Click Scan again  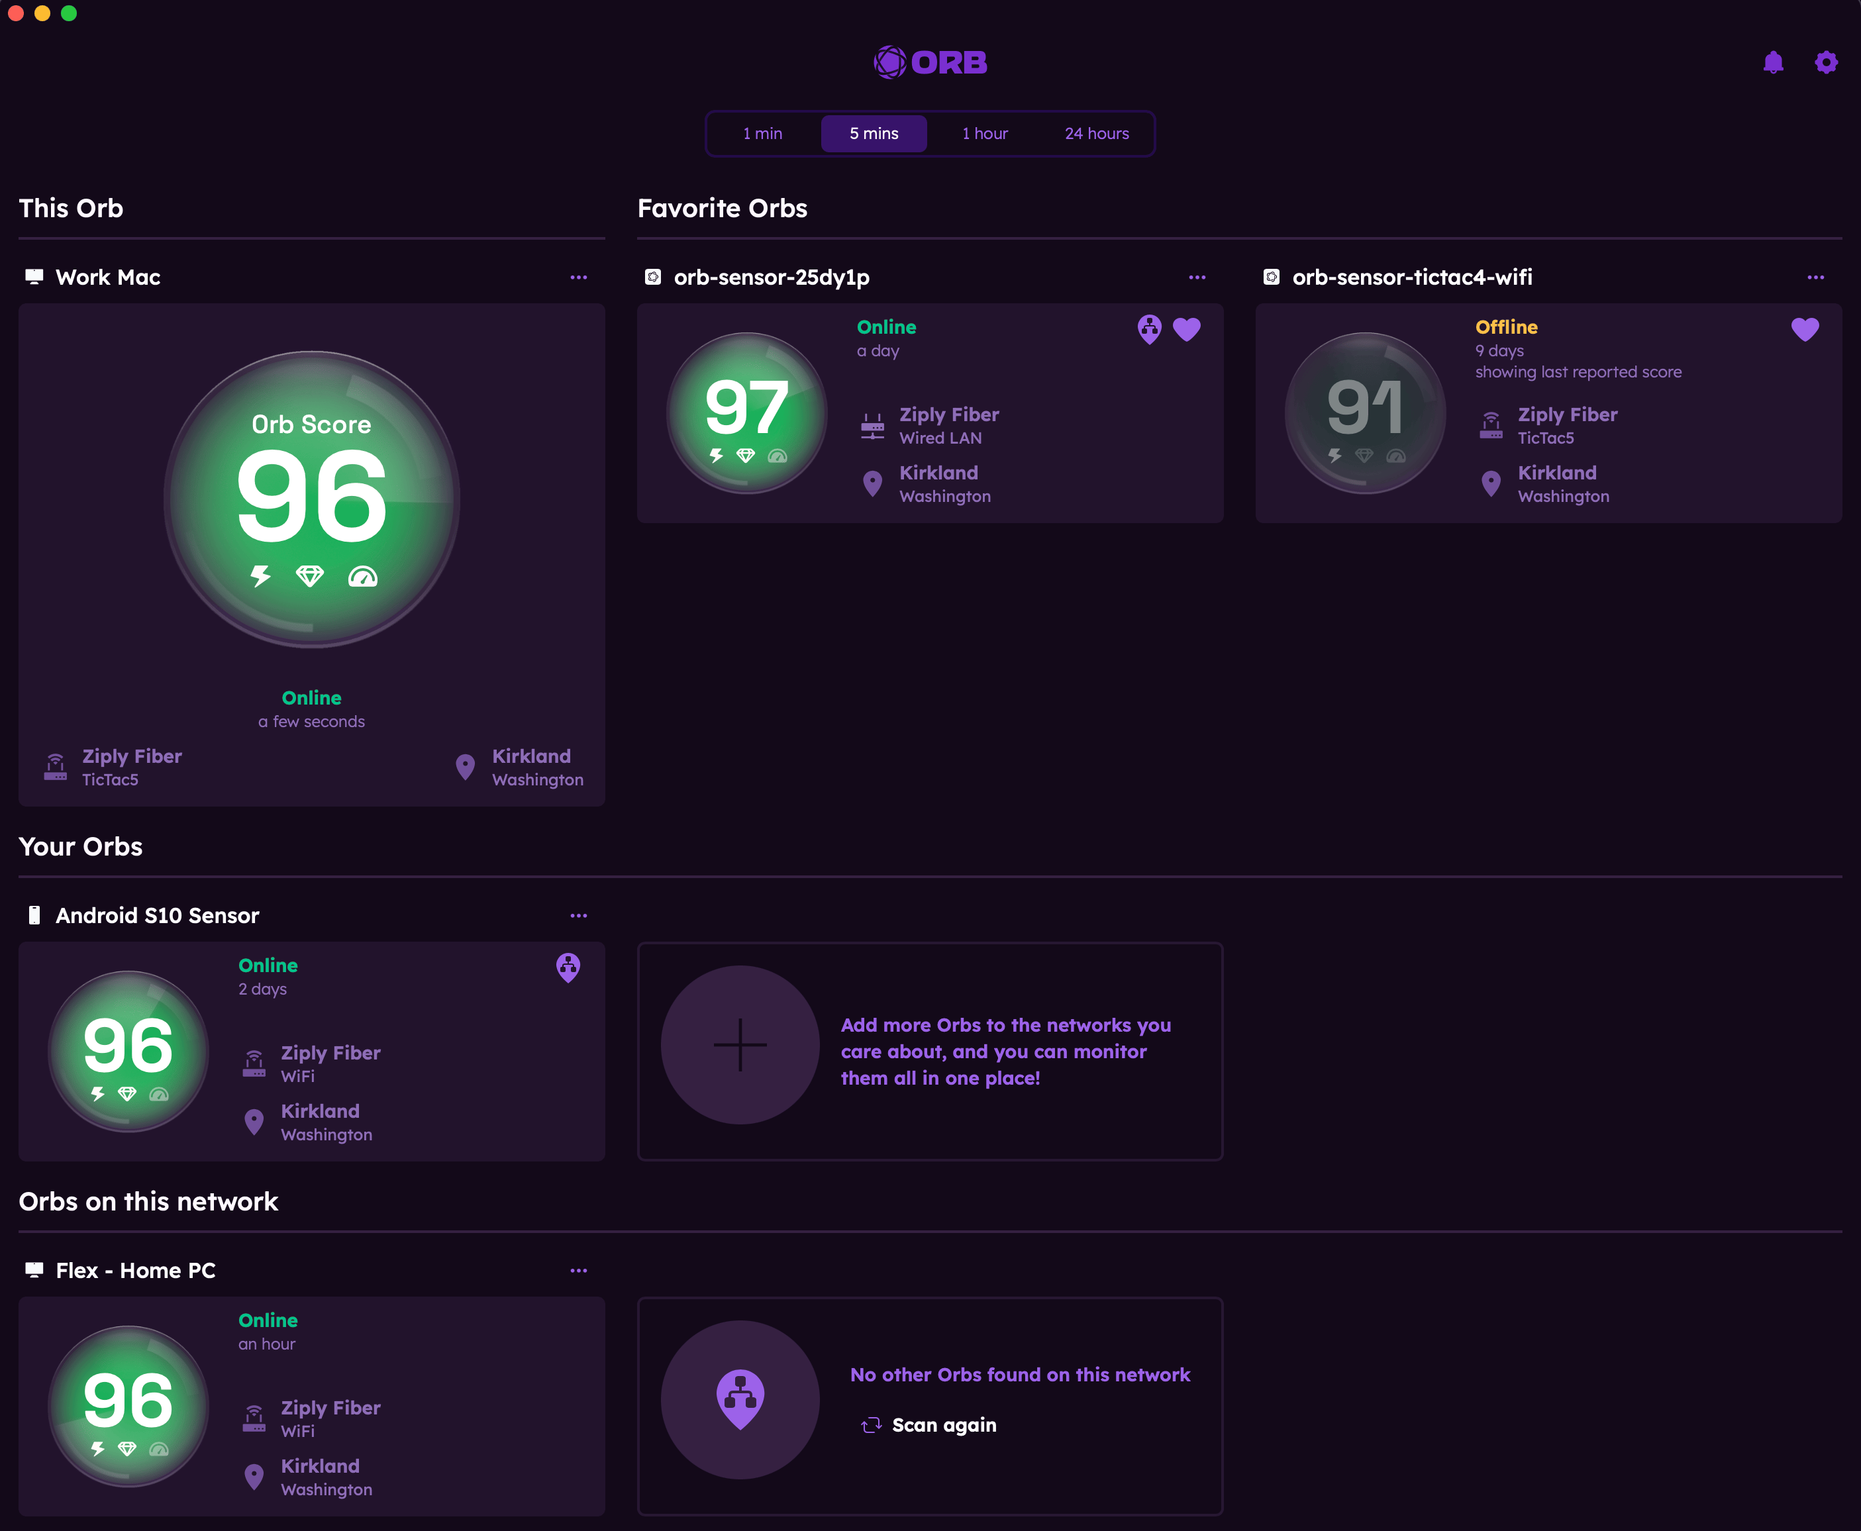click(943, 1425)
